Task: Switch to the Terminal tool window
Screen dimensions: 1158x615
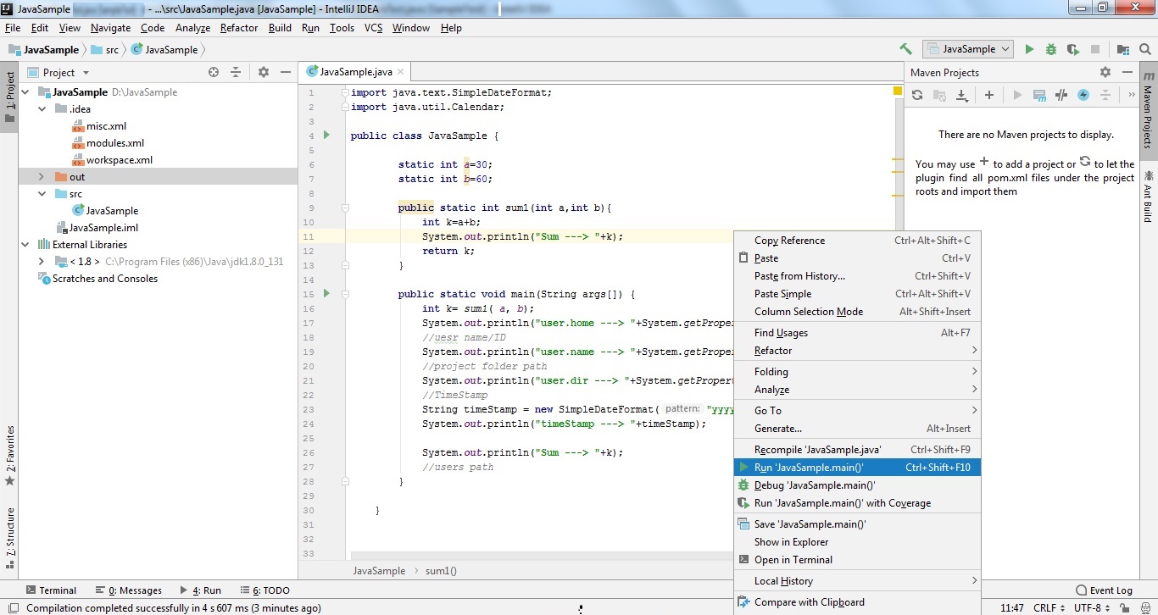Action: (51, 590)
